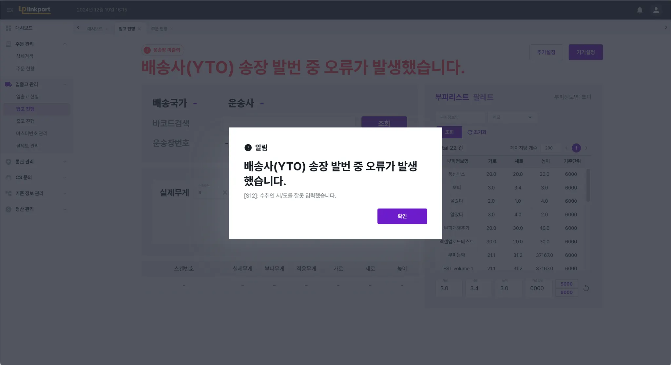Open the user profile icon
This screenshot has height=365, width=671.
pyautogui.click(x=656, y=10)
